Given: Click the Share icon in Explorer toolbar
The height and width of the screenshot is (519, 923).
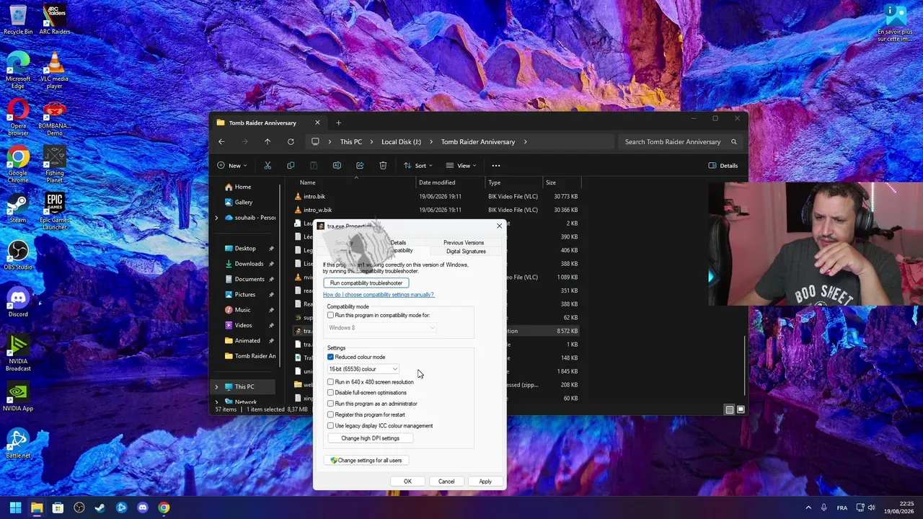Looking at the screenshot, I should [360, 166].
